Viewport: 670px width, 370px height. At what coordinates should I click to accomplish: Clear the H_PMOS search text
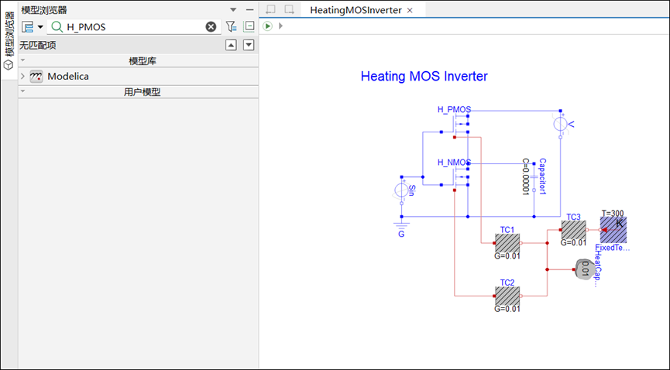point(211,27)
